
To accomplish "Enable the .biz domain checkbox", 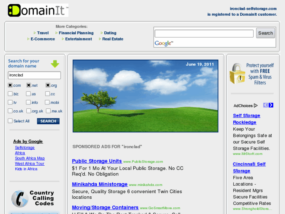I will (x=10, y=94).
